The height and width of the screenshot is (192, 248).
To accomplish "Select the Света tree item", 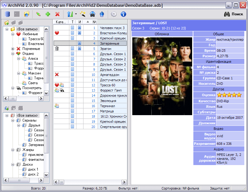I will coord(33,83).
